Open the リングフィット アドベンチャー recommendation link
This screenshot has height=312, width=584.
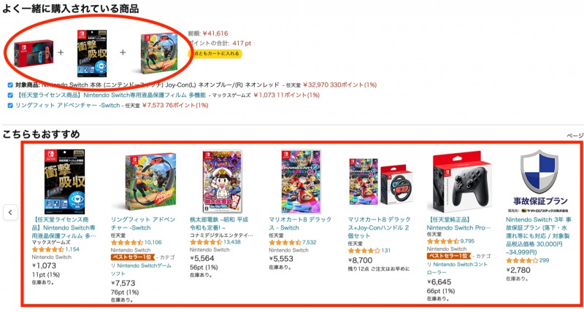tap(143, 224)
